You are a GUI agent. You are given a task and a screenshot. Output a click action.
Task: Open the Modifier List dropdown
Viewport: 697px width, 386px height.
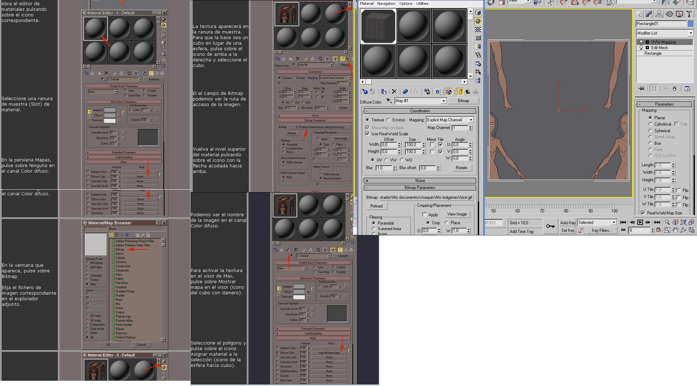(664, 33)
